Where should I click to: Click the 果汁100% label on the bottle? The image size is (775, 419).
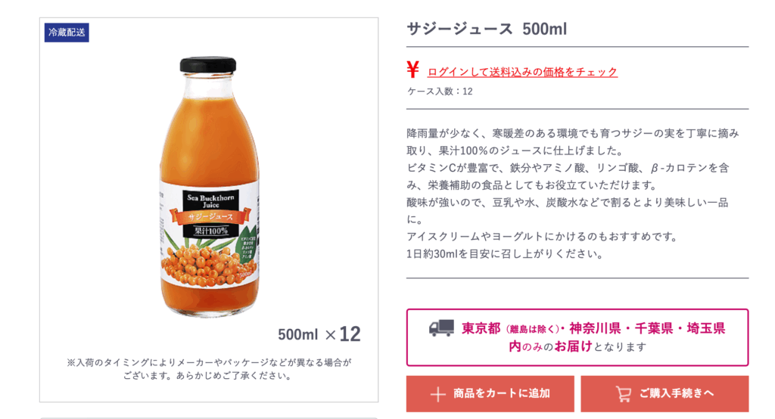211,231
